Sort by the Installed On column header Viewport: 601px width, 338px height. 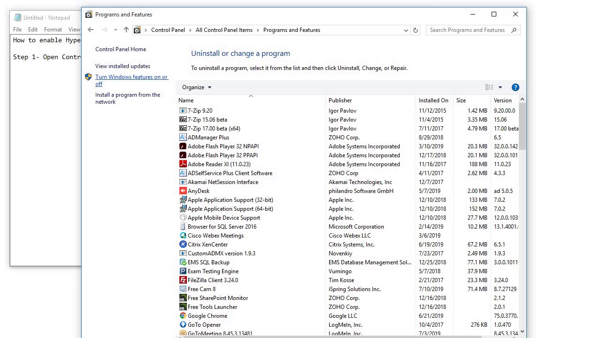click(x=433, y=100)
